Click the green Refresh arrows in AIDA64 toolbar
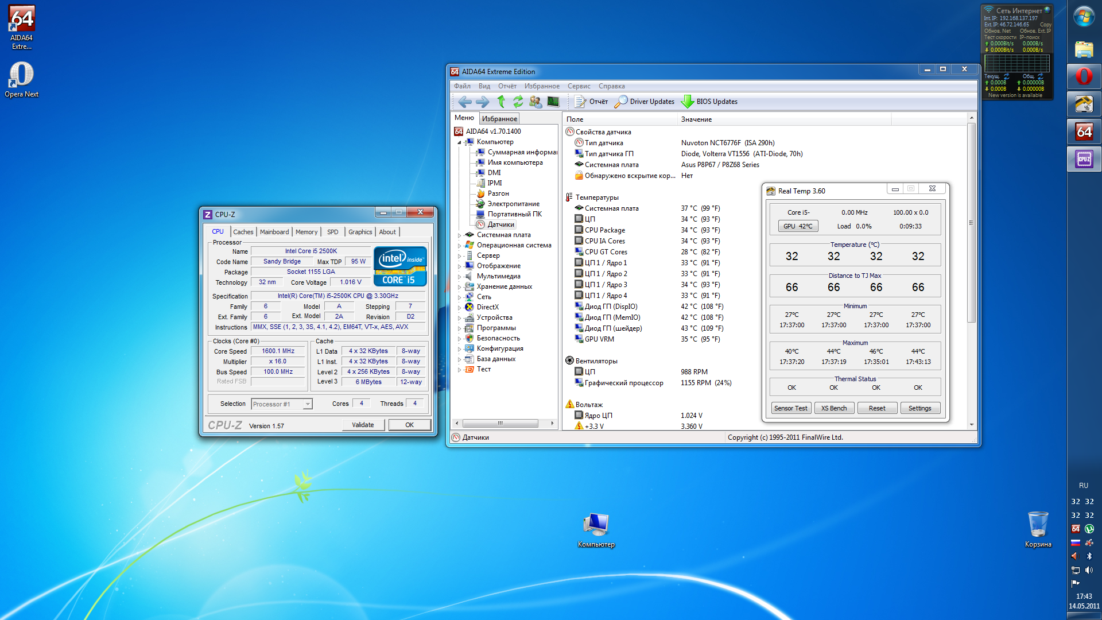The image size is (1102, 620). (x=518, y=102)
